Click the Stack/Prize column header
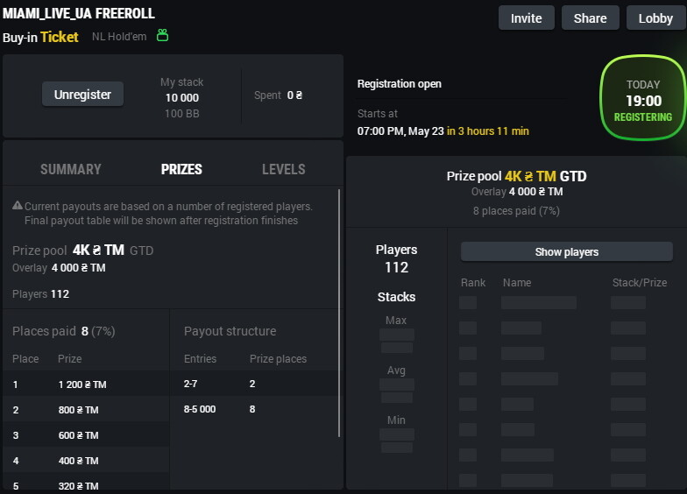 click(x=640, y=282)
